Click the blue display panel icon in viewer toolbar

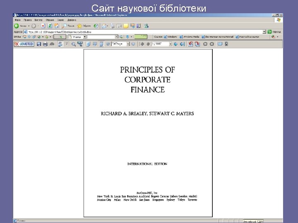pyautogui.click(x=220, y=44)
